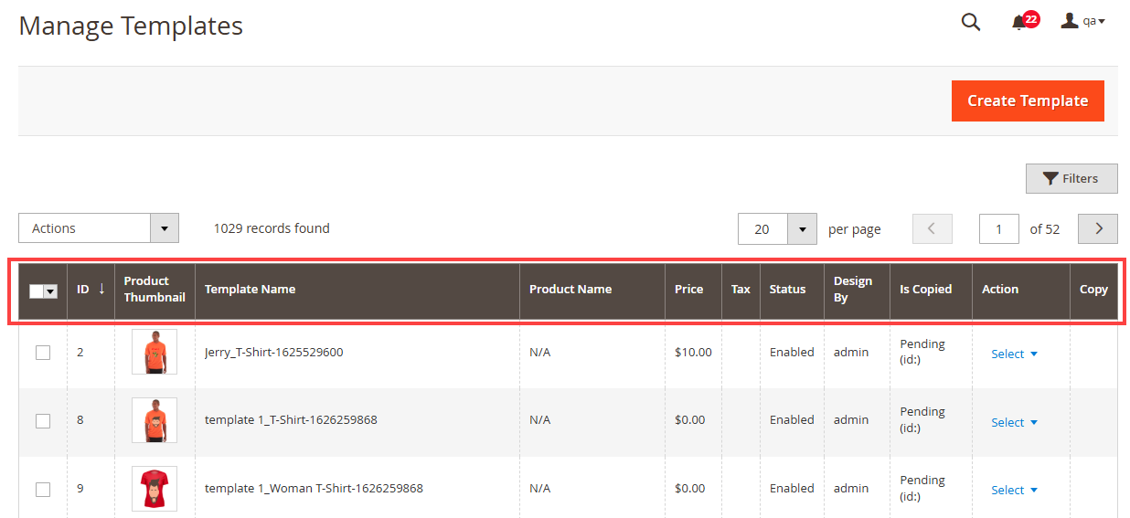Open notifications bell with 22 badge

(x=1019, y=22)
